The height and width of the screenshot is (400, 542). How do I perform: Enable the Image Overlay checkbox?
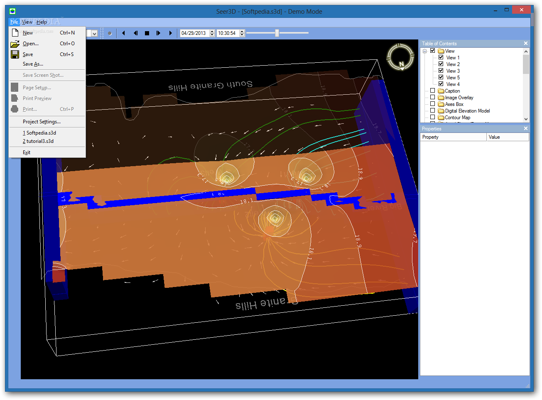pos(432,97)
